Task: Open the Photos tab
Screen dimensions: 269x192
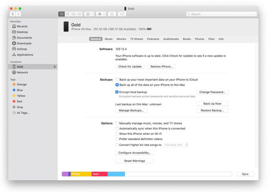Action: tap(199, 39)
